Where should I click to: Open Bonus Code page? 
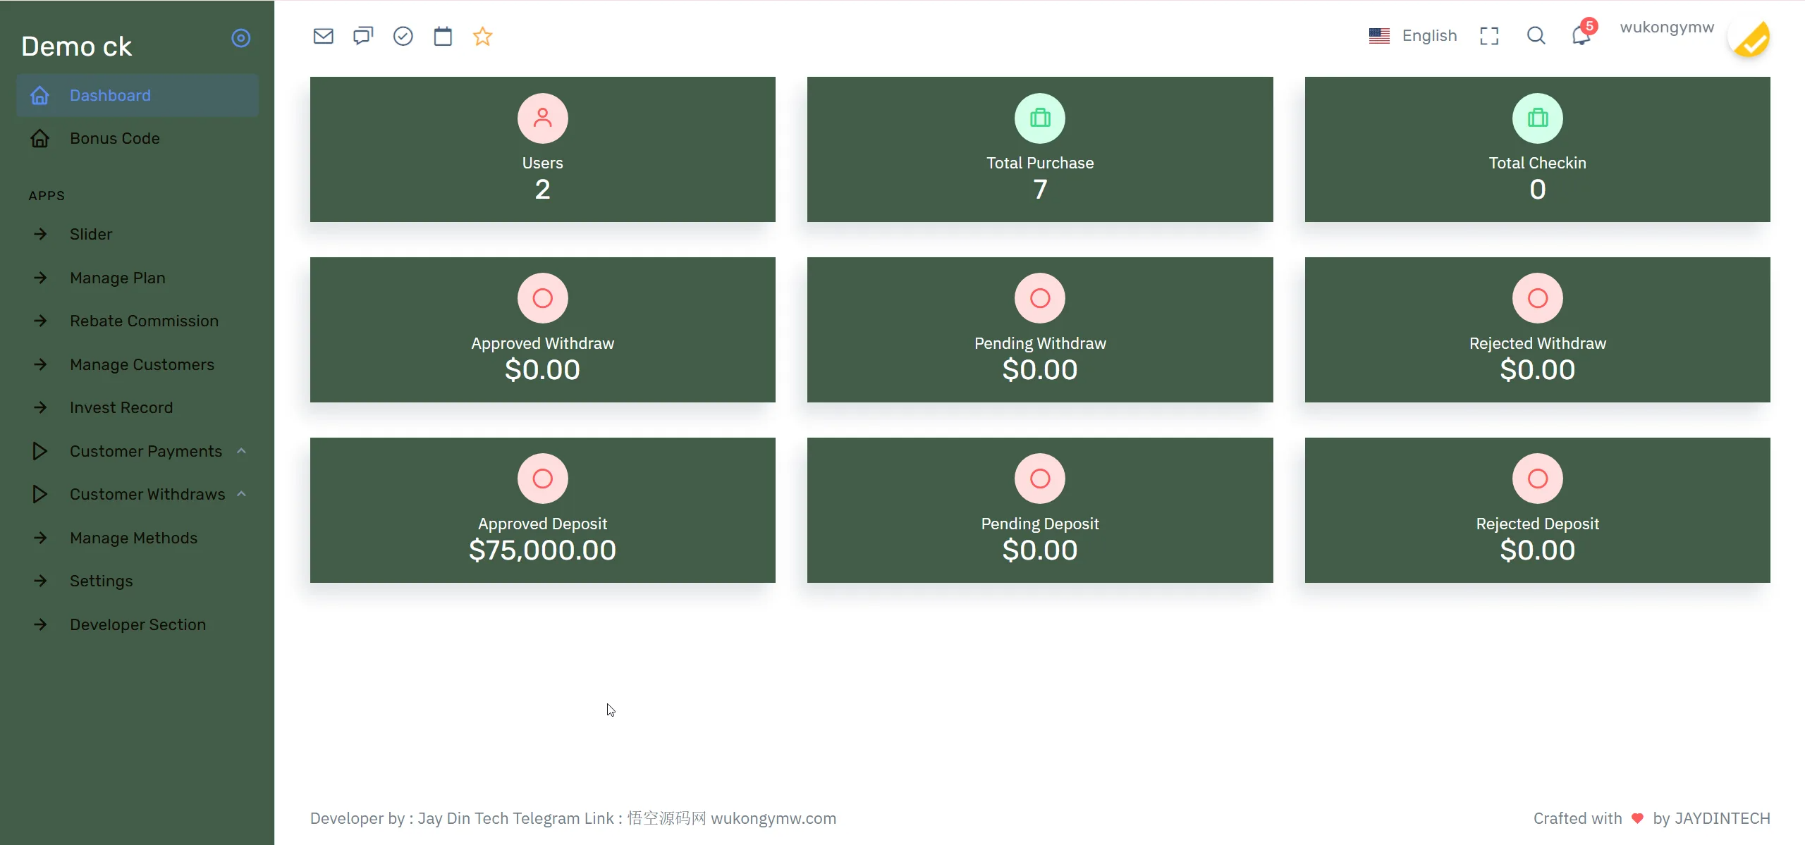click(114, 138)
